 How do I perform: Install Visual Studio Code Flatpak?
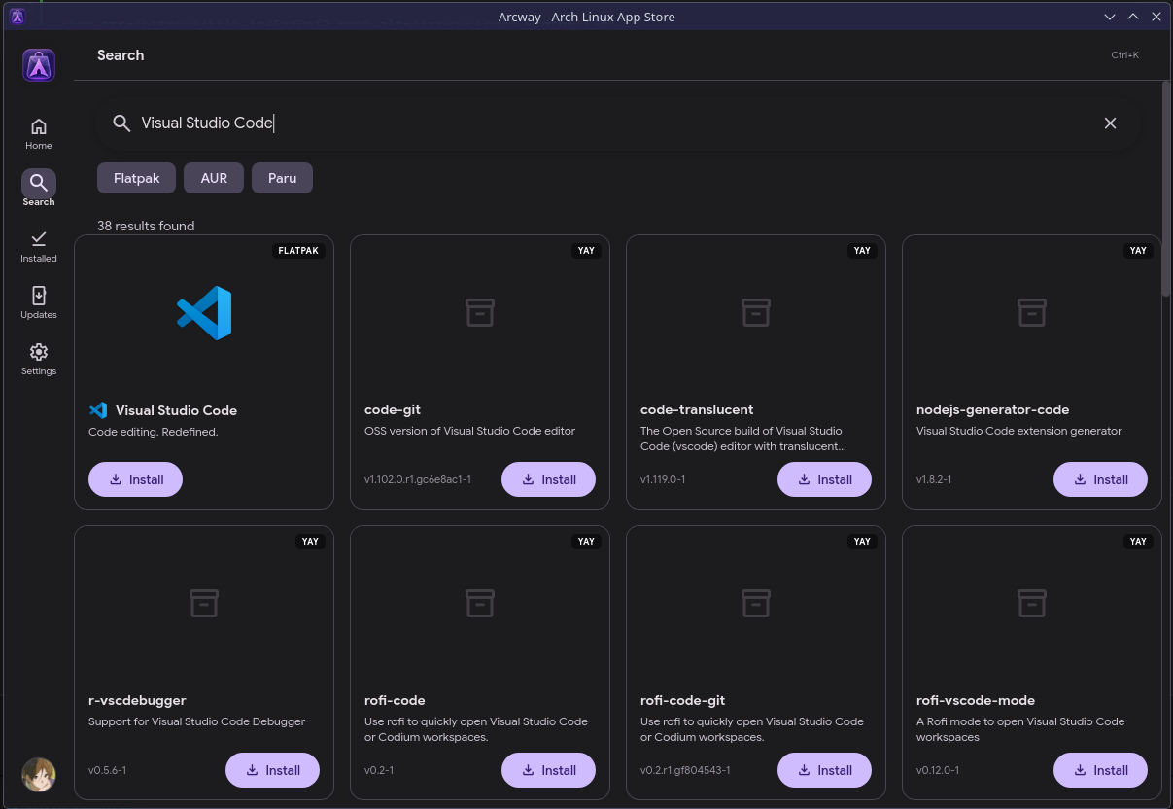tap(135, 479)
